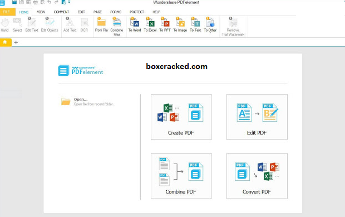The height and width of the screenshot is (217, 345).
Task: Create PDF using From File icon
Action: click(x=101, y=24)
